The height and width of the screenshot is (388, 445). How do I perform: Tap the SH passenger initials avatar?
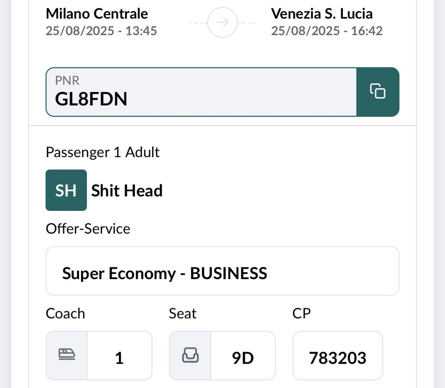pyautogui.click(x=66, y=190)
